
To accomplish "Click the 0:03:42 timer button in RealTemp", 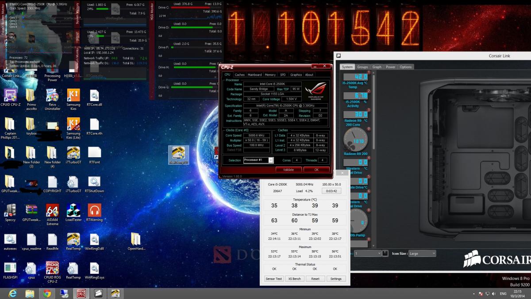I will 331,191.
